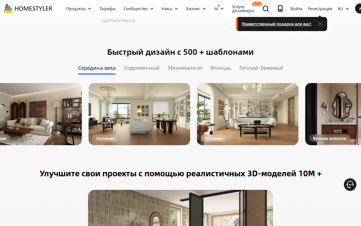Open the AI dropdown menu
Image resolution: width=361 pixels, height=226 pixels.
[x=219, y=9]
